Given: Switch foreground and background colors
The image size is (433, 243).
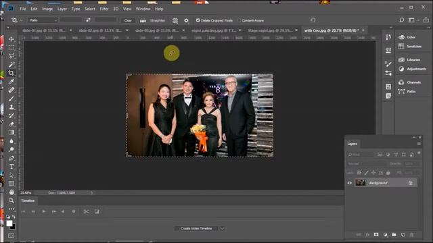Looking at the screenshot, I should [14, 217].
